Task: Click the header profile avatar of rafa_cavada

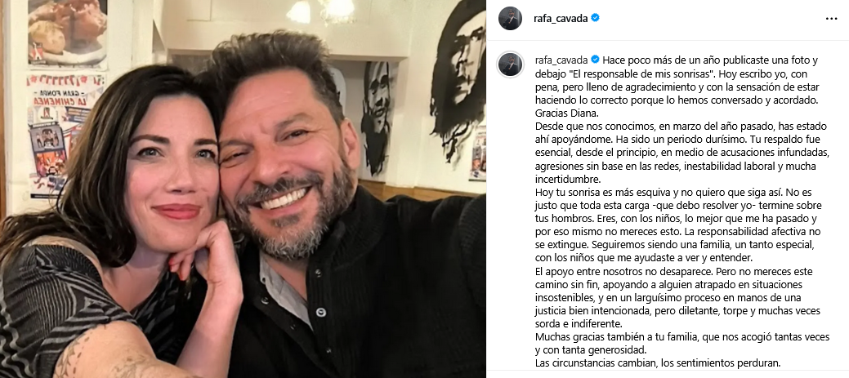Action: [x=510, y=19]
